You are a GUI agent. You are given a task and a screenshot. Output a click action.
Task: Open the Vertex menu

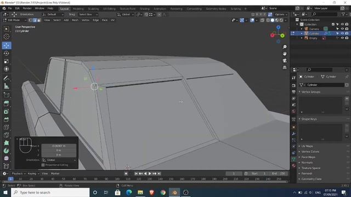tap(86, 20)
